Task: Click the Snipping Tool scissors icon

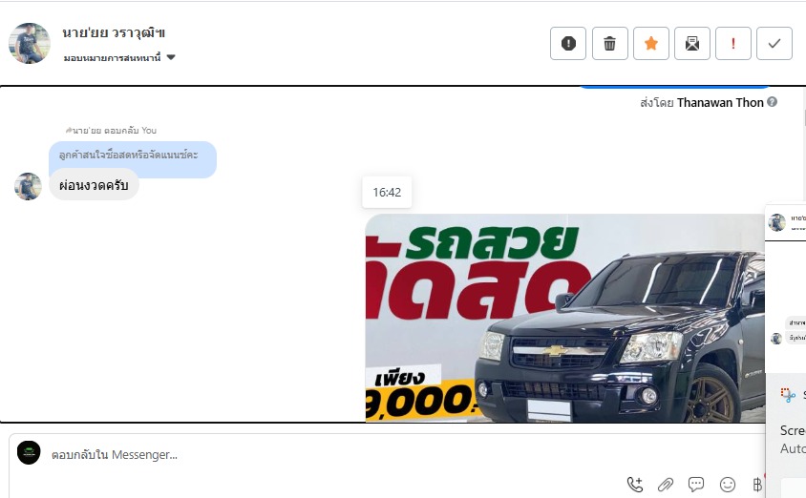Action: [788, 395]
